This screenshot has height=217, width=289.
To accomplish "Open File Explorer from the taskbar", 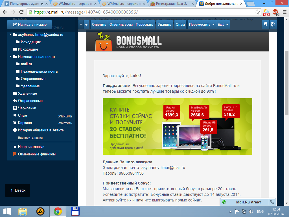I will (23, 211).
